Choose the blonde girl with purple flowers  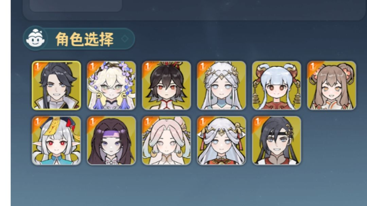point(111,85)
